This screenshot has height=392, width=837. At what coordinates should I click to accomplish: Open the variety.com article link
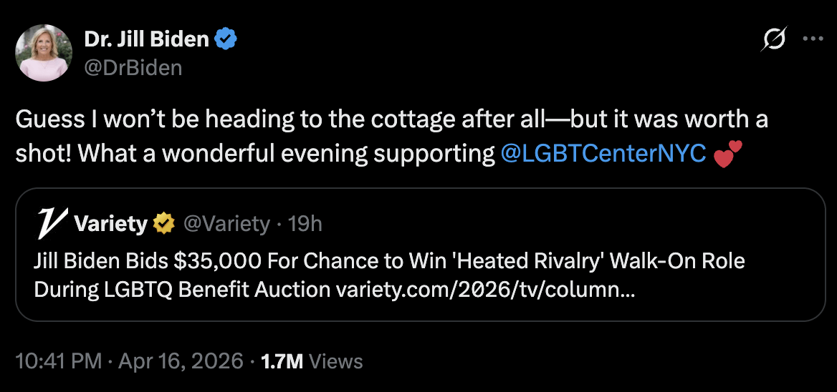tap(485, 290)
